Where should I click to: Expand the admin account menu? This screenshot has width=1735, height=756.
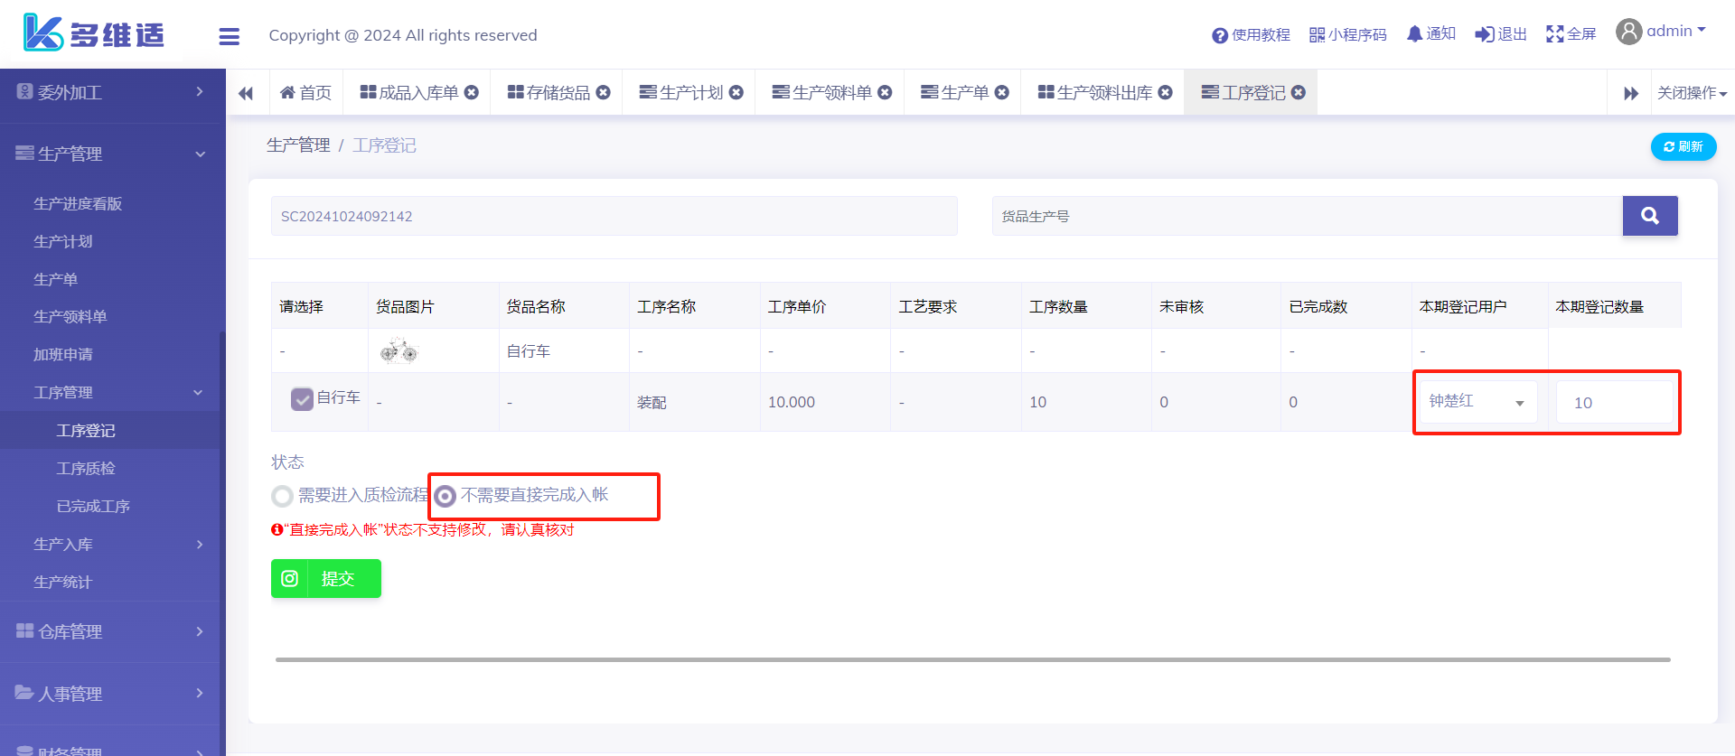[x=1662, y=32]
